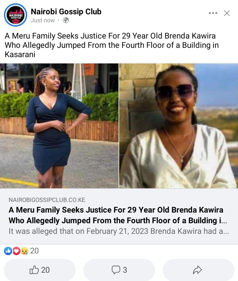Open the linked article headline about Brenda Kawira
This screenshot has height=281, width=238.
point(118,215)
